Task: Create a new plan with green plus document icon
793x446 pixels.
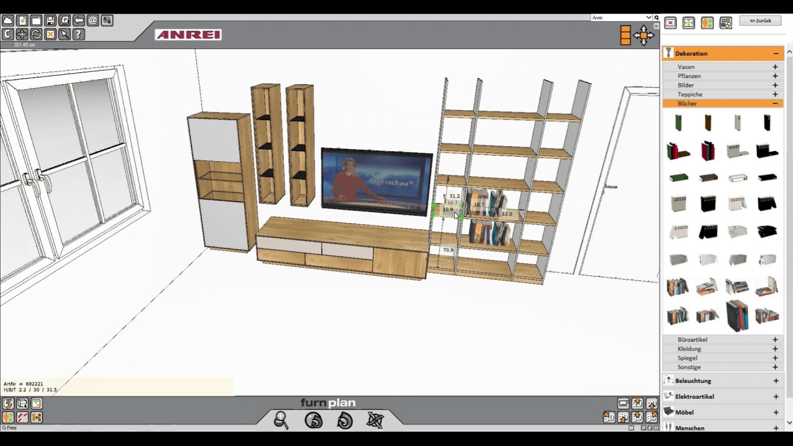Action: point(22,20)
